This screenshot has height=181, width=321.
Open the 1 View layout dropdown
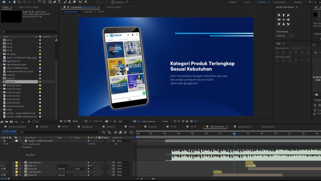click(167, 121)
